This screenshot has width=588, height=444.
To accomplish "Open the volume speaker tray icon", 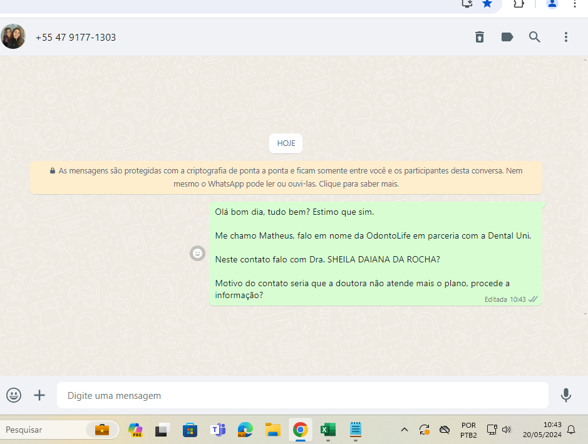I will click(507, 430).
